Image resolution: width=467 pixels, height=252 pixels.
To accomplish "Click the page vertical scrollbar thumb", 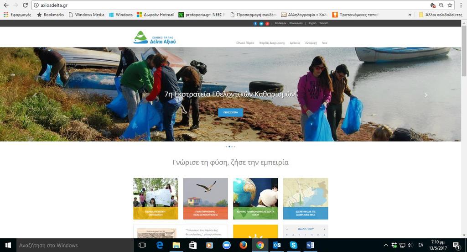I will pyautogui.click(x=464, y=51).
